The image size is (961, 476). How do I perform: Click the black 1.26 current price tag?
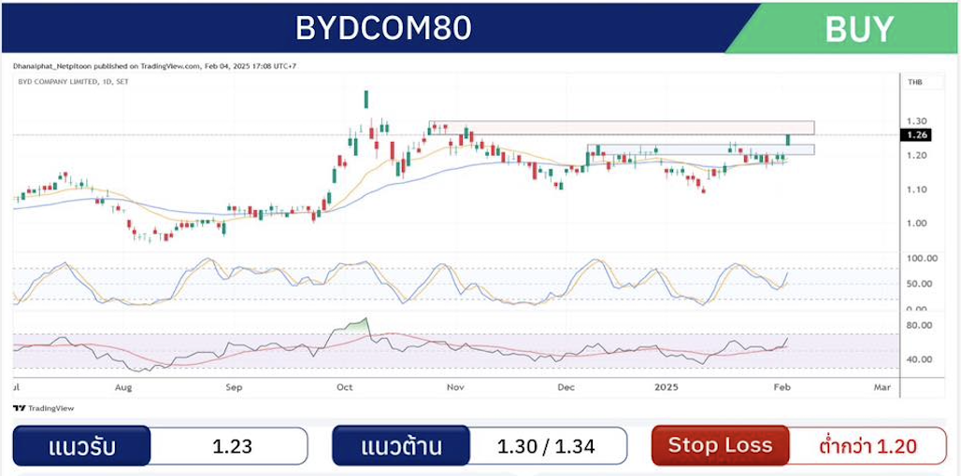coord(915,135)
